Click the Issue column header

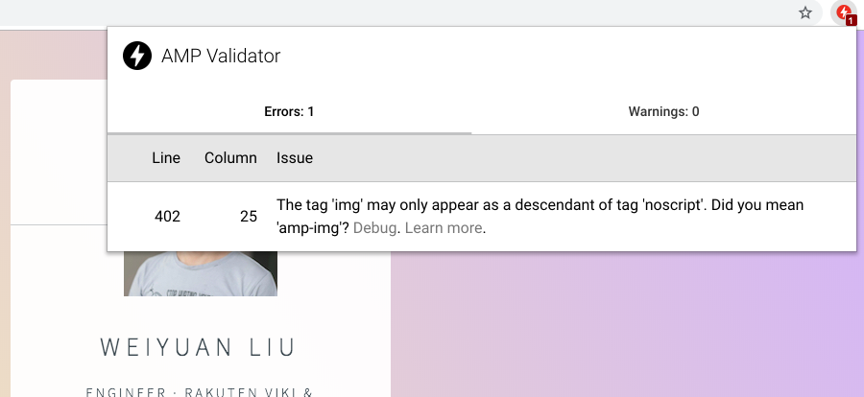tap(295, 158)
